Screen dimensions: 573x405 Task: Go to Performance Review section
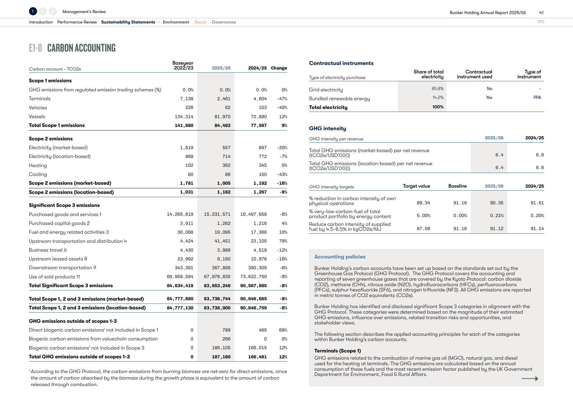tap(77, 22)
